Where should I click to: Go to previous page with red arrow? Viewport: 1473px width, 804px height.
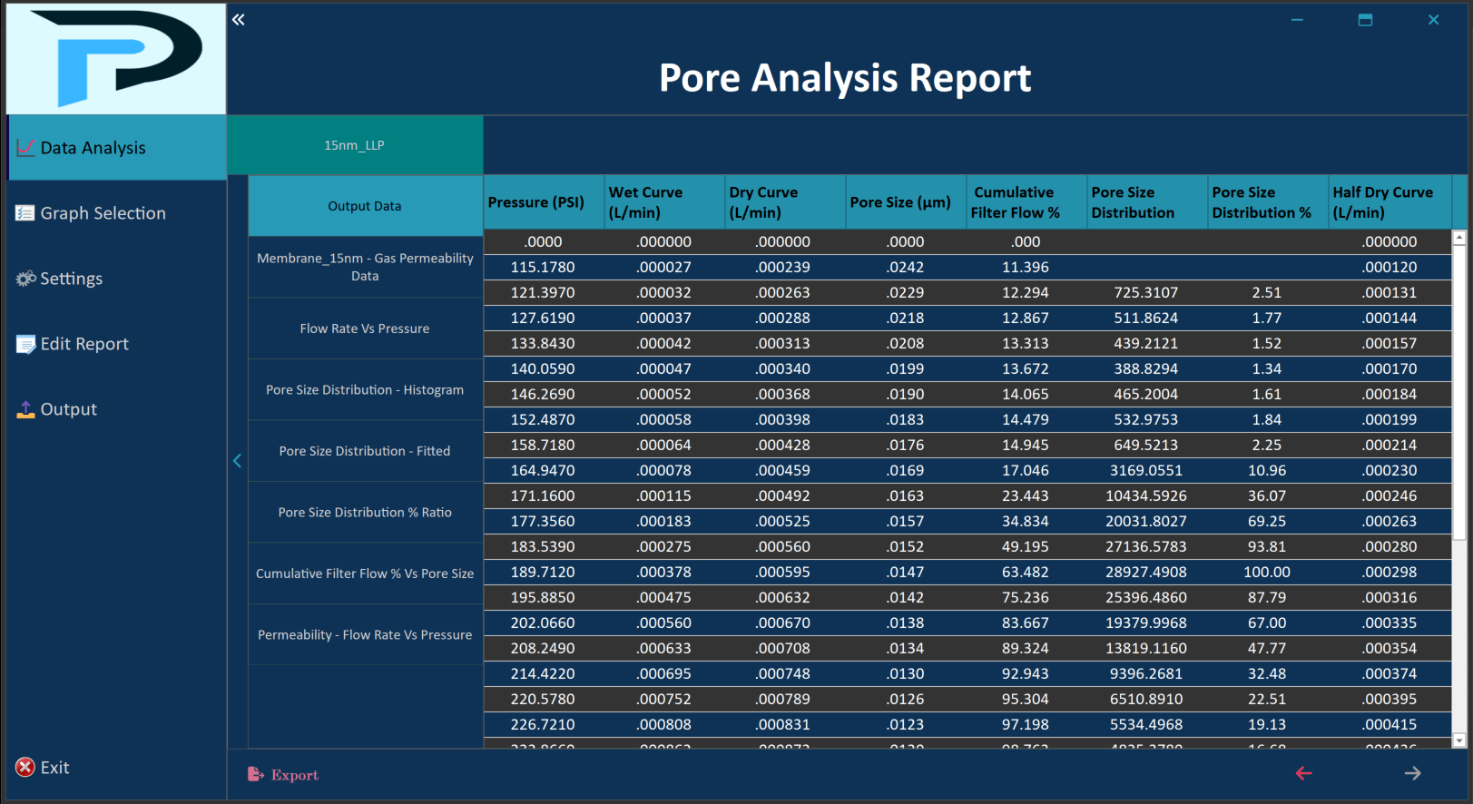1303,773
